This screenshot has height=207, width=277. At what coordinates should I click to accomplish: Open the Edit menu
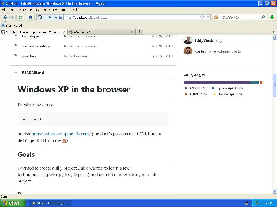point(13,10)
